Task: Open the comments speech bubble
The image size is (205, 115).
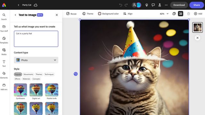Action: click(153, 5)
